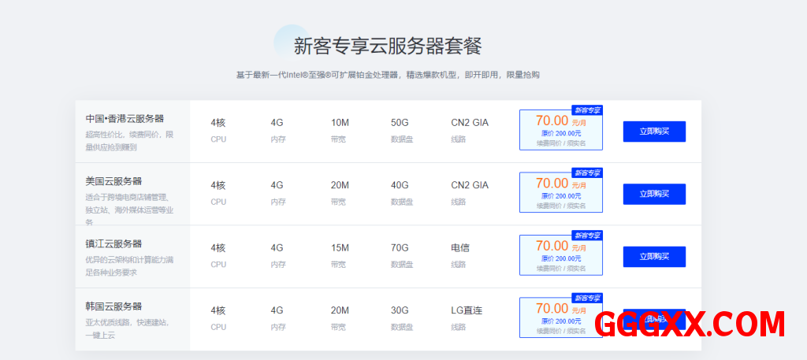Open the 美国云服务器 title
The image size is (807, 360).
[x=113, y=181]
